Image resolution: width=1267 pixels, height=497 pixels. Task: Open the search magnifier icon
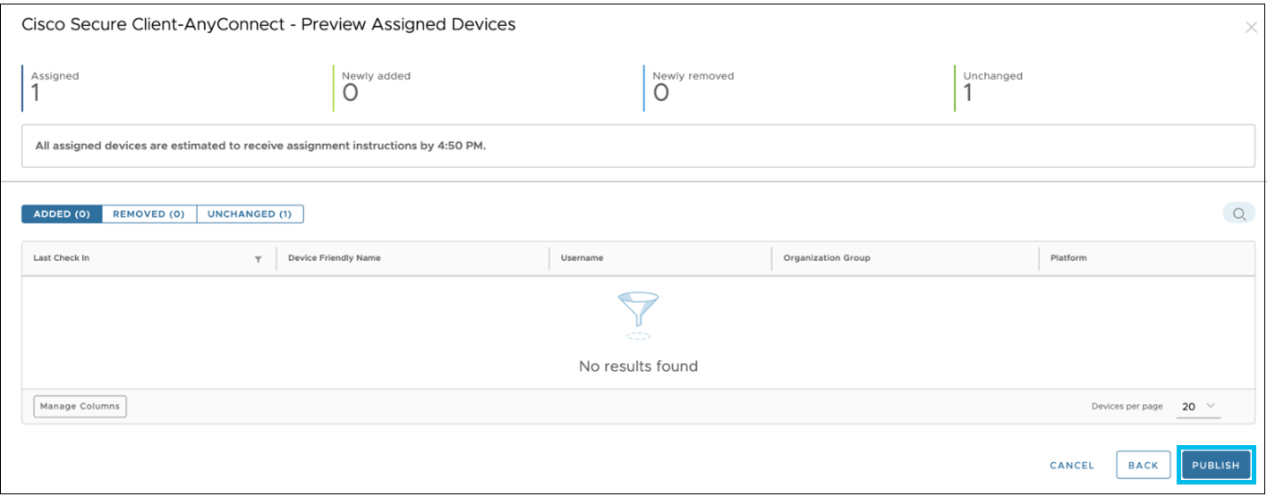1239,214
